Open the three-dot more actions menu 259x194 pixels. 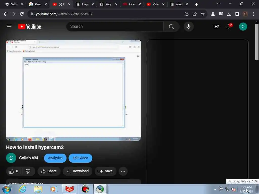coord(123,171)
